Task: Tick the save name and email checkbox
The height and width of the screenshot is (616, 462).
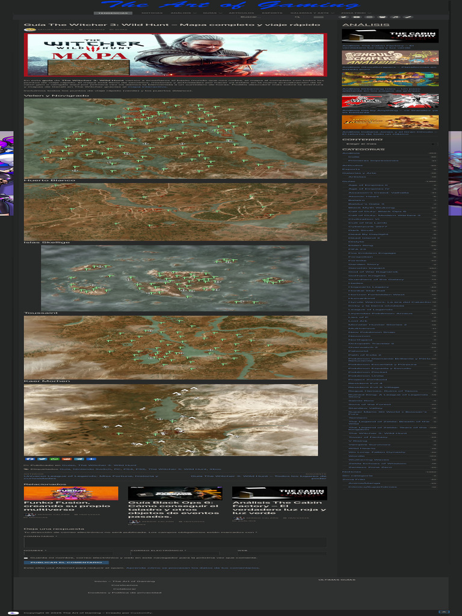Action: (x=26, y=557)
